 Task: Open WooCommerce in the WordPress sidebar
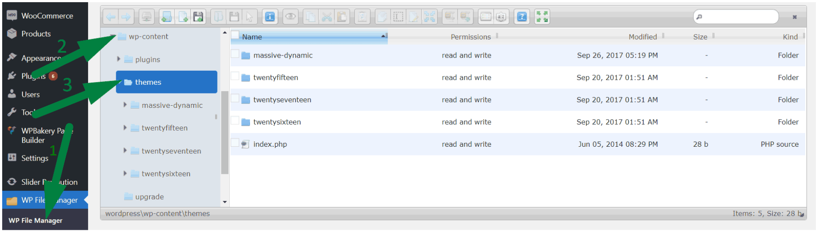[x=47, y=16]
